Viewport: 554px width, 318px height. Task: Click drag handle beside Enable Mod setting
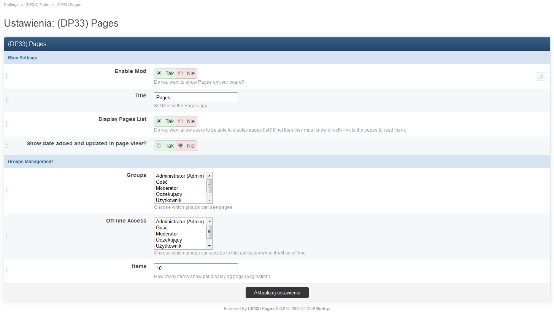coord(7,76)
